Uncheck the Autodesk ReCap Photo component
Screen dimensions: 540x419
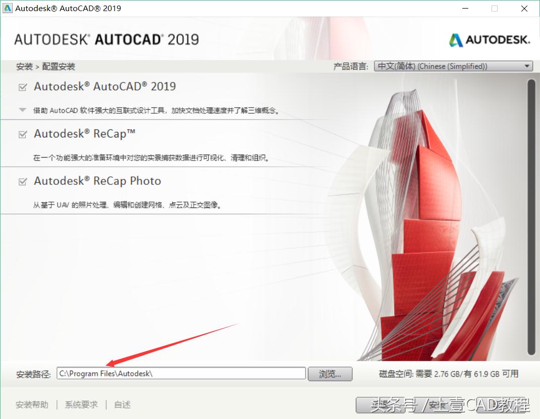tap(22, 181)
